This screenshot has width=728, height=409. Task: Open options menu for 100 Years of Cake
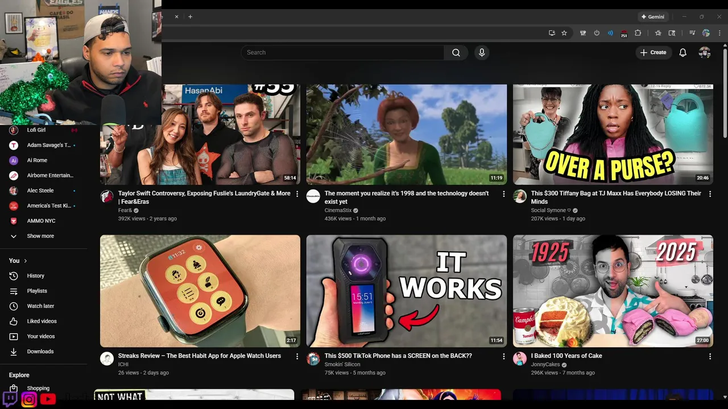[710, 356]
